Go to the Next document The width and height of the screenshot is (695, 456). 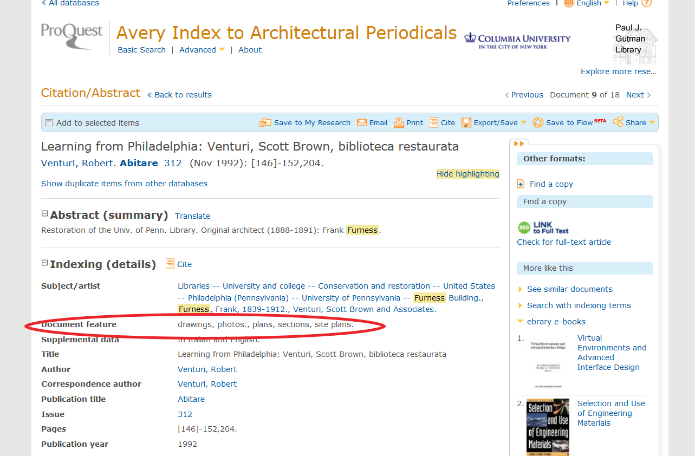coord(639,95)
